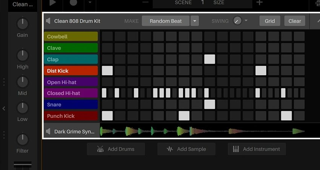The image size is (320, 170).
Task: Click the Dark Grime Synth waveform
Action: [x=202, y=131]
